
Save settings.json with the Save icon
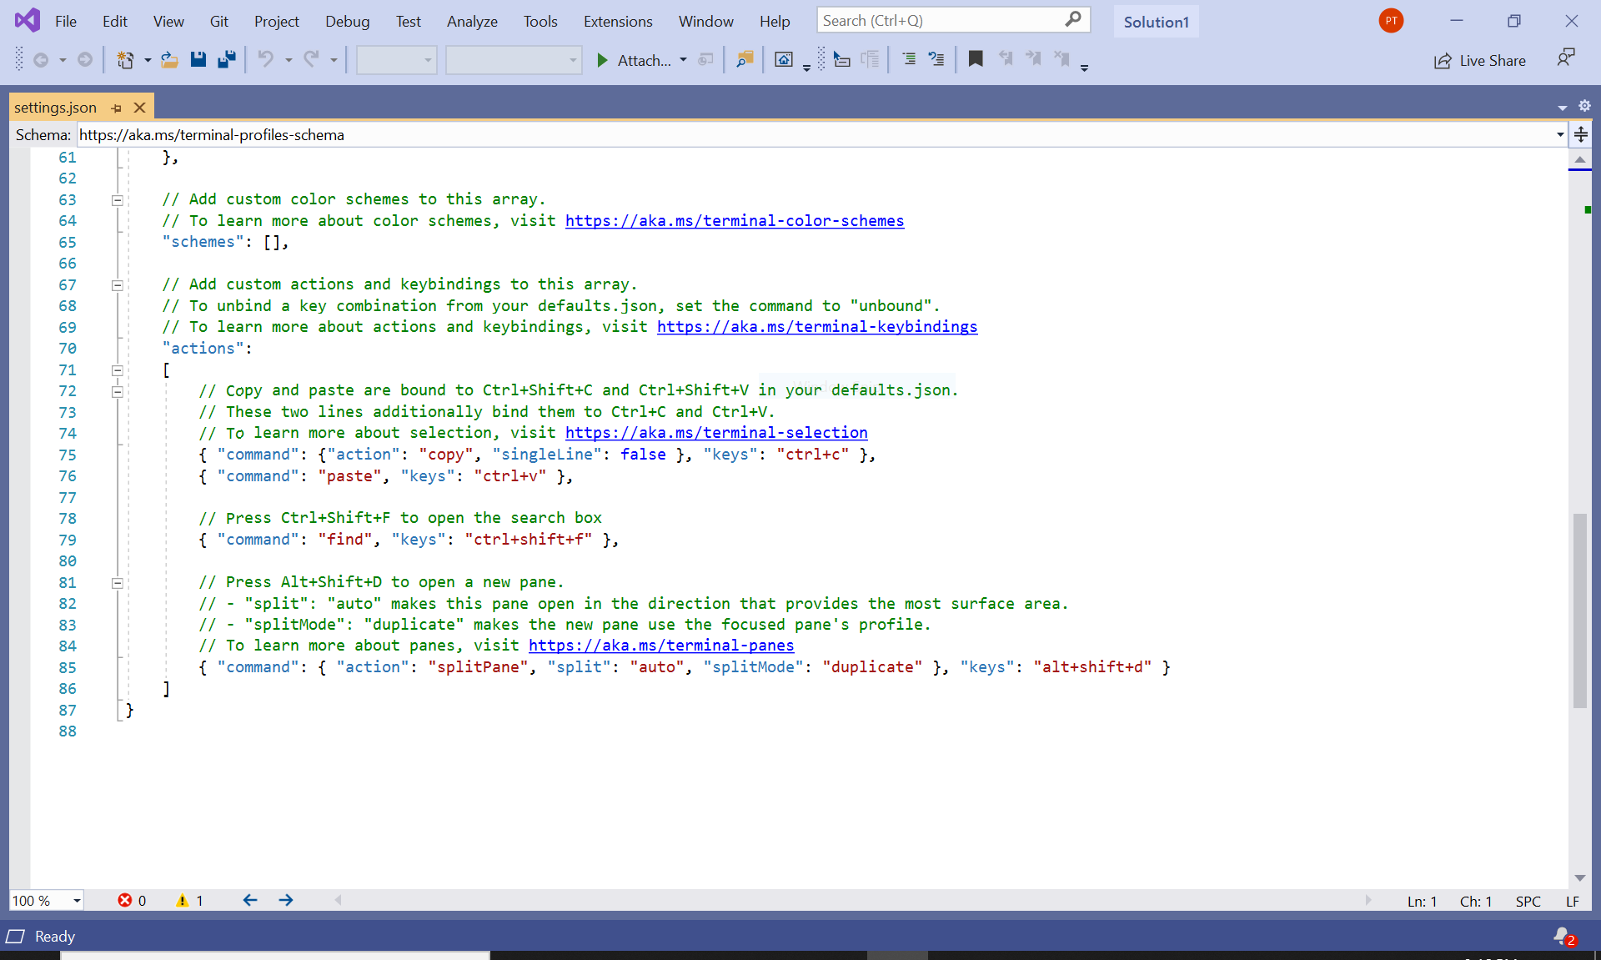198,60
